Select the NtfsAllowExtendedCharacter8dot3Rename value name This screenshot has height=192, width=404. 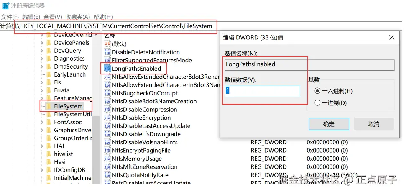(x=166, y=77)
